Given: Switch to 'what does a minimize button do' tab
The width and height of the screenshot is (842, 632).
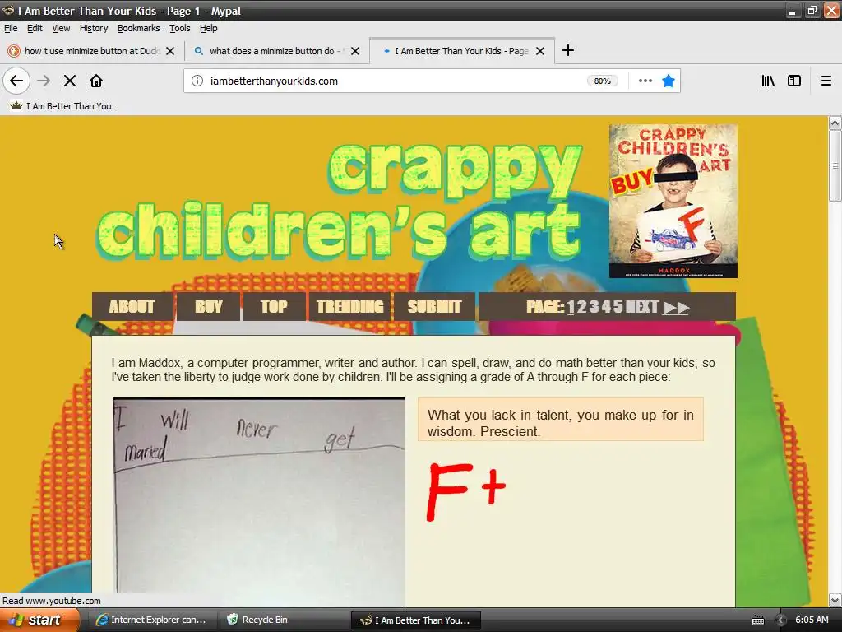Looking at the screenshot, I should point(276,51).
